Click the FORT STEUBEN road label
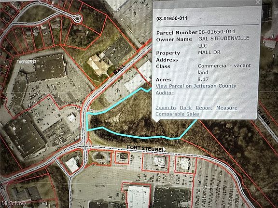The width and height of the screenshot is (278, 208). (146, 149)
